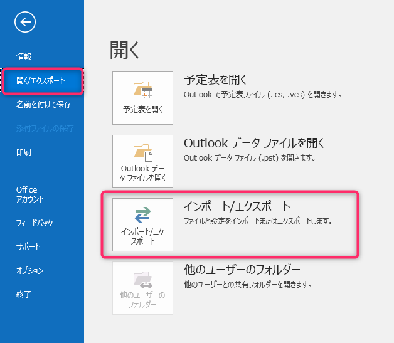Click 終了 to exit Outlook

24,294
